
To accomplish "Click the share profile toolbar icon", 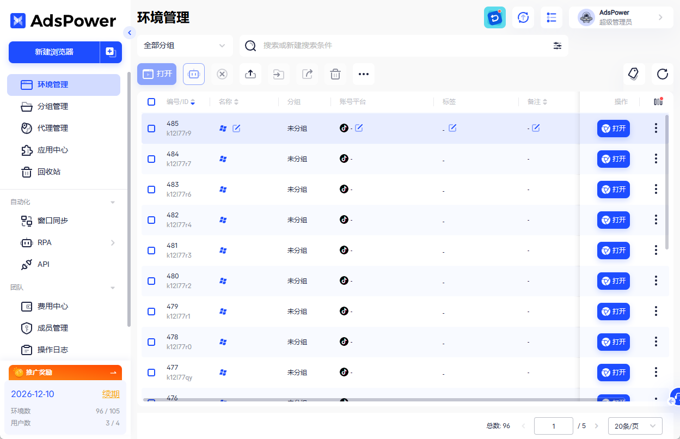I will 307,74.
